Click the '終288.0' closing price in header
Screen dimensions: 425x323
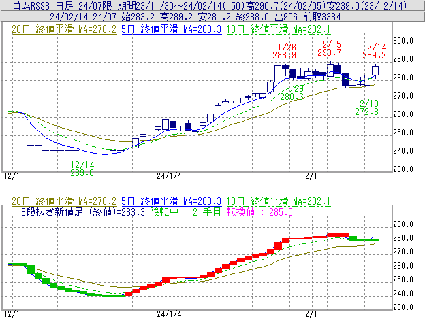252,17
